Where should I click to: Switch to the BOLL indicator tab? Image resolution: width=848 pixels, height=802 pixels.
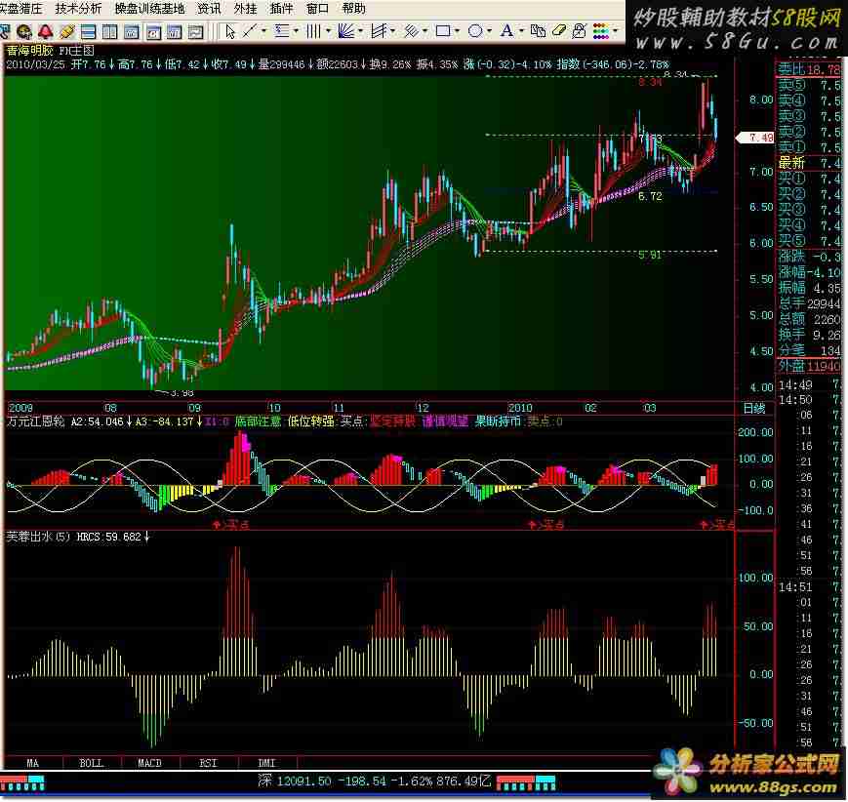pos(92,763)
